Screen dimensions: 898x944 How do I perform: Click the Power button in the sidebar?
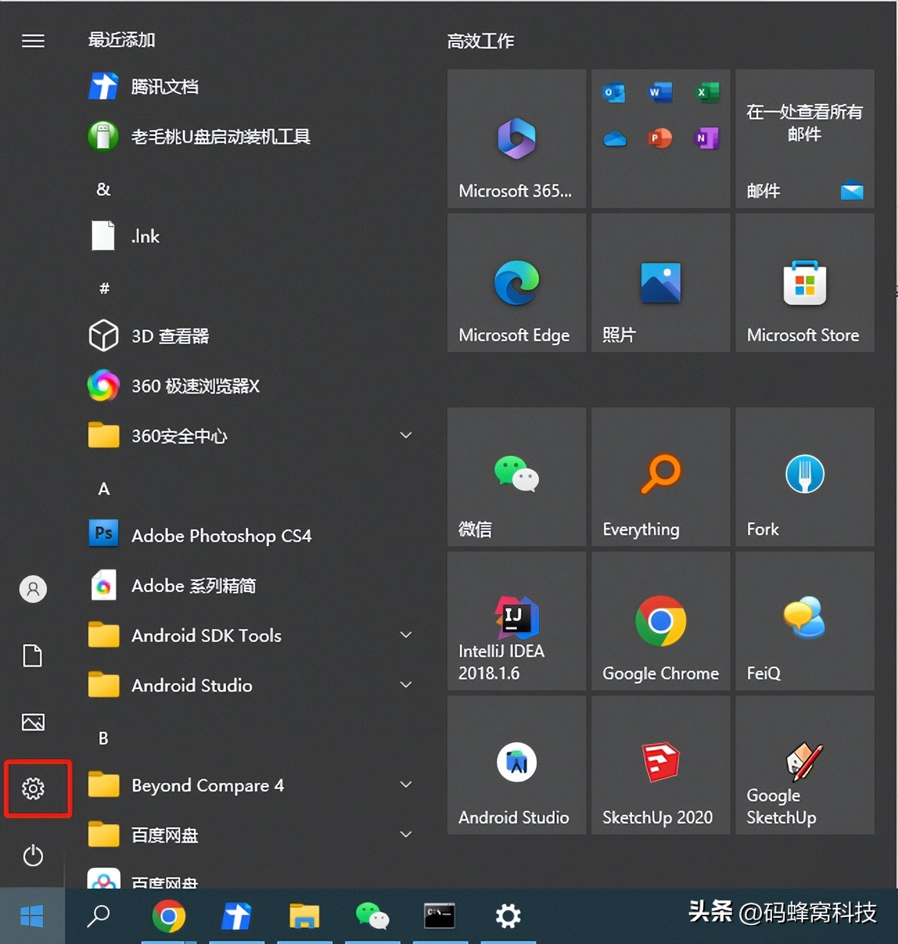click(33, 856)
